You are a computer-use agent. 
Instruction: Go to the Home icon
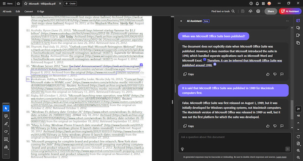(18, 3)
